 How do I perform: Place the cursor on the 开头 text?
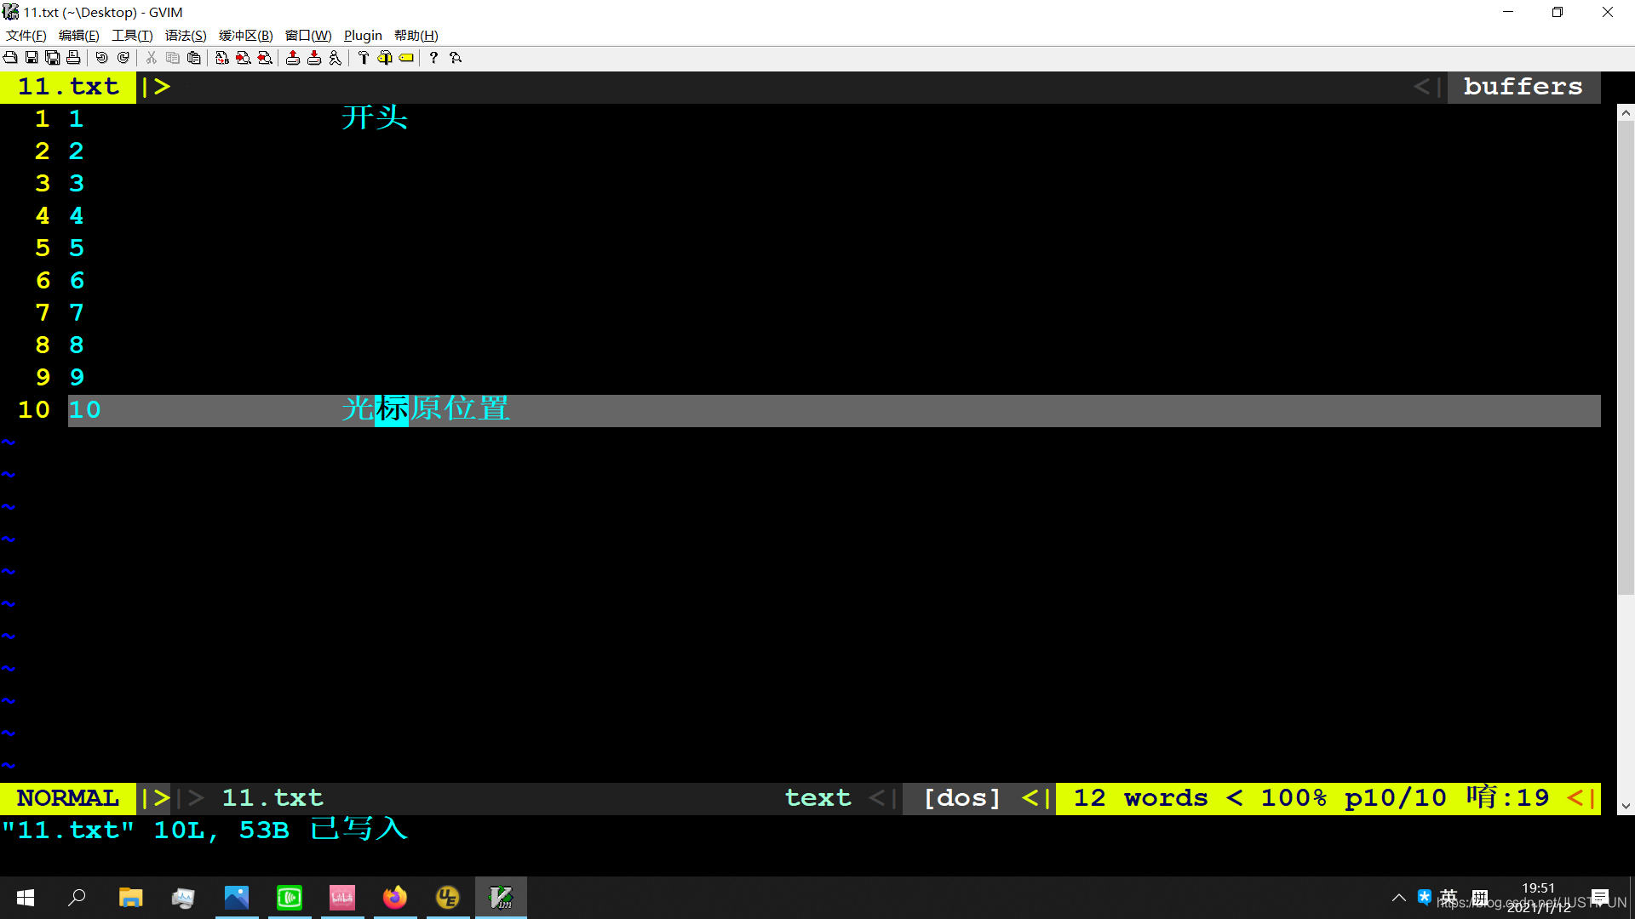375,118
